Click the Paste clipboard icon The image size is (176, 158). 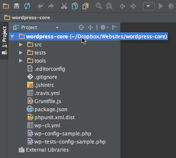click(85, 6)
